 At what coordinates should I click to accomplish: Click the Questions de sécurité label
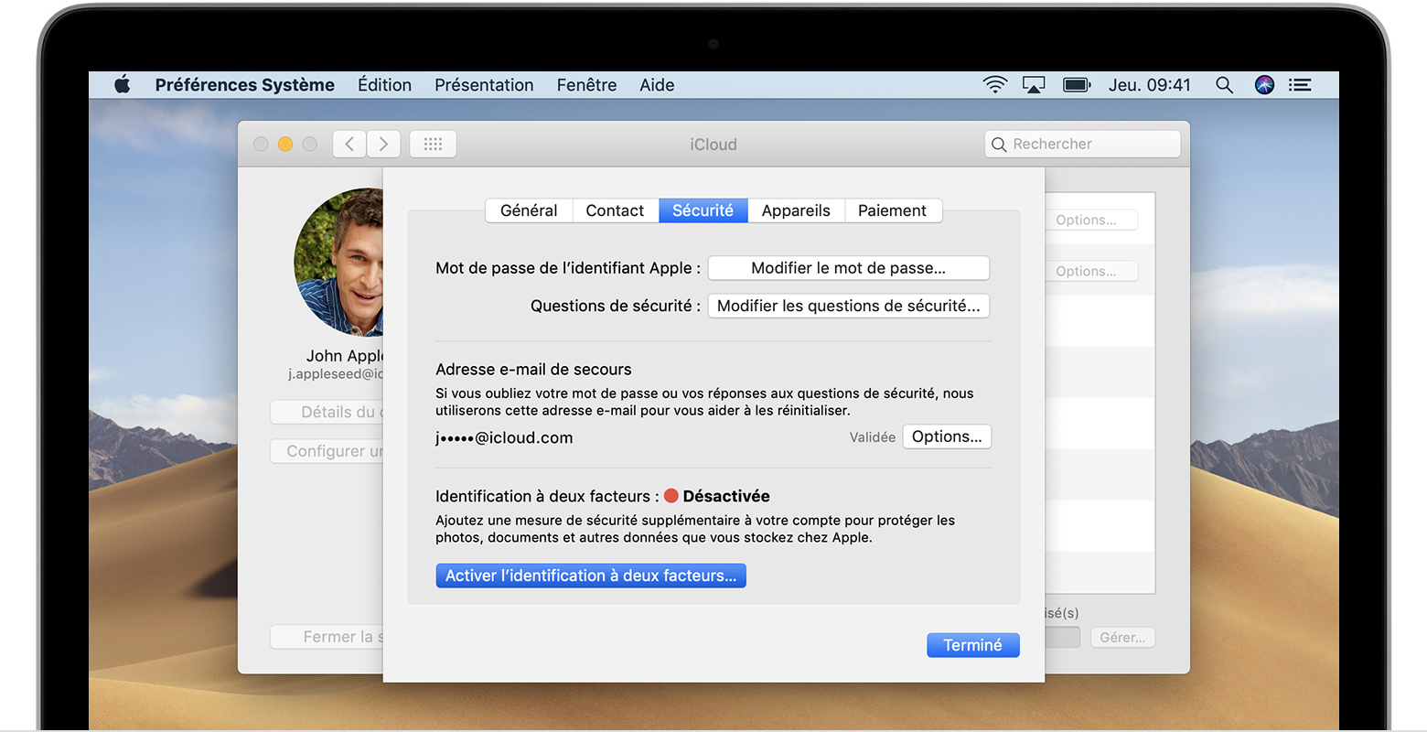pos(616,306)
